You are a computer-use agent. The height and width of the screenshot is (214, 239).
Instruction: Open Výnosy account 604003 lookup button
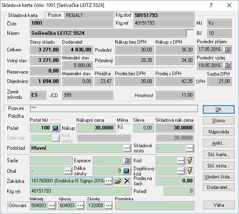pos(80,206)
